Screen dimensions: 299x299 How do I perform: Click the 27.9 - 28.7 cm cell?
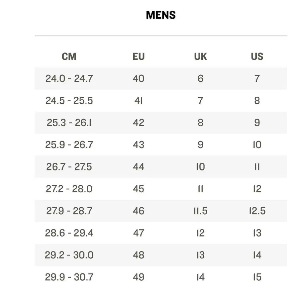(69, 211)
